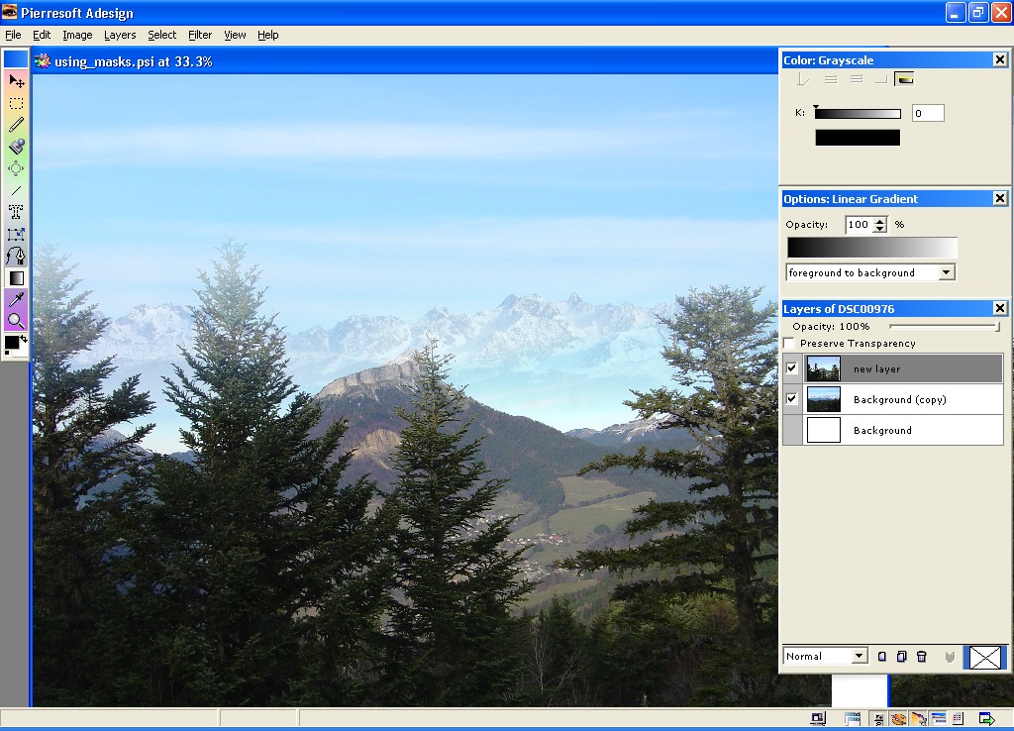Open the File menu

(x=13, y=35)
